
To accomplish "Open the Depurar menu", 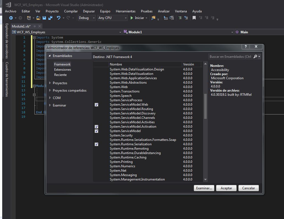I will tap(89, 11).
